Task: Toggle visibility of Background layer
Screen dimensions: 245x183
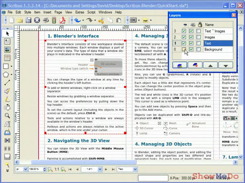Action: point(184,49)
